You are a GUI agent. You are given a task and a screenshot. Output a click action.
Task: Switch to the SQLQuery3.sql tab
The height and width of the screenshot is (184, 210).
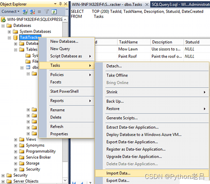pos(180,4)
